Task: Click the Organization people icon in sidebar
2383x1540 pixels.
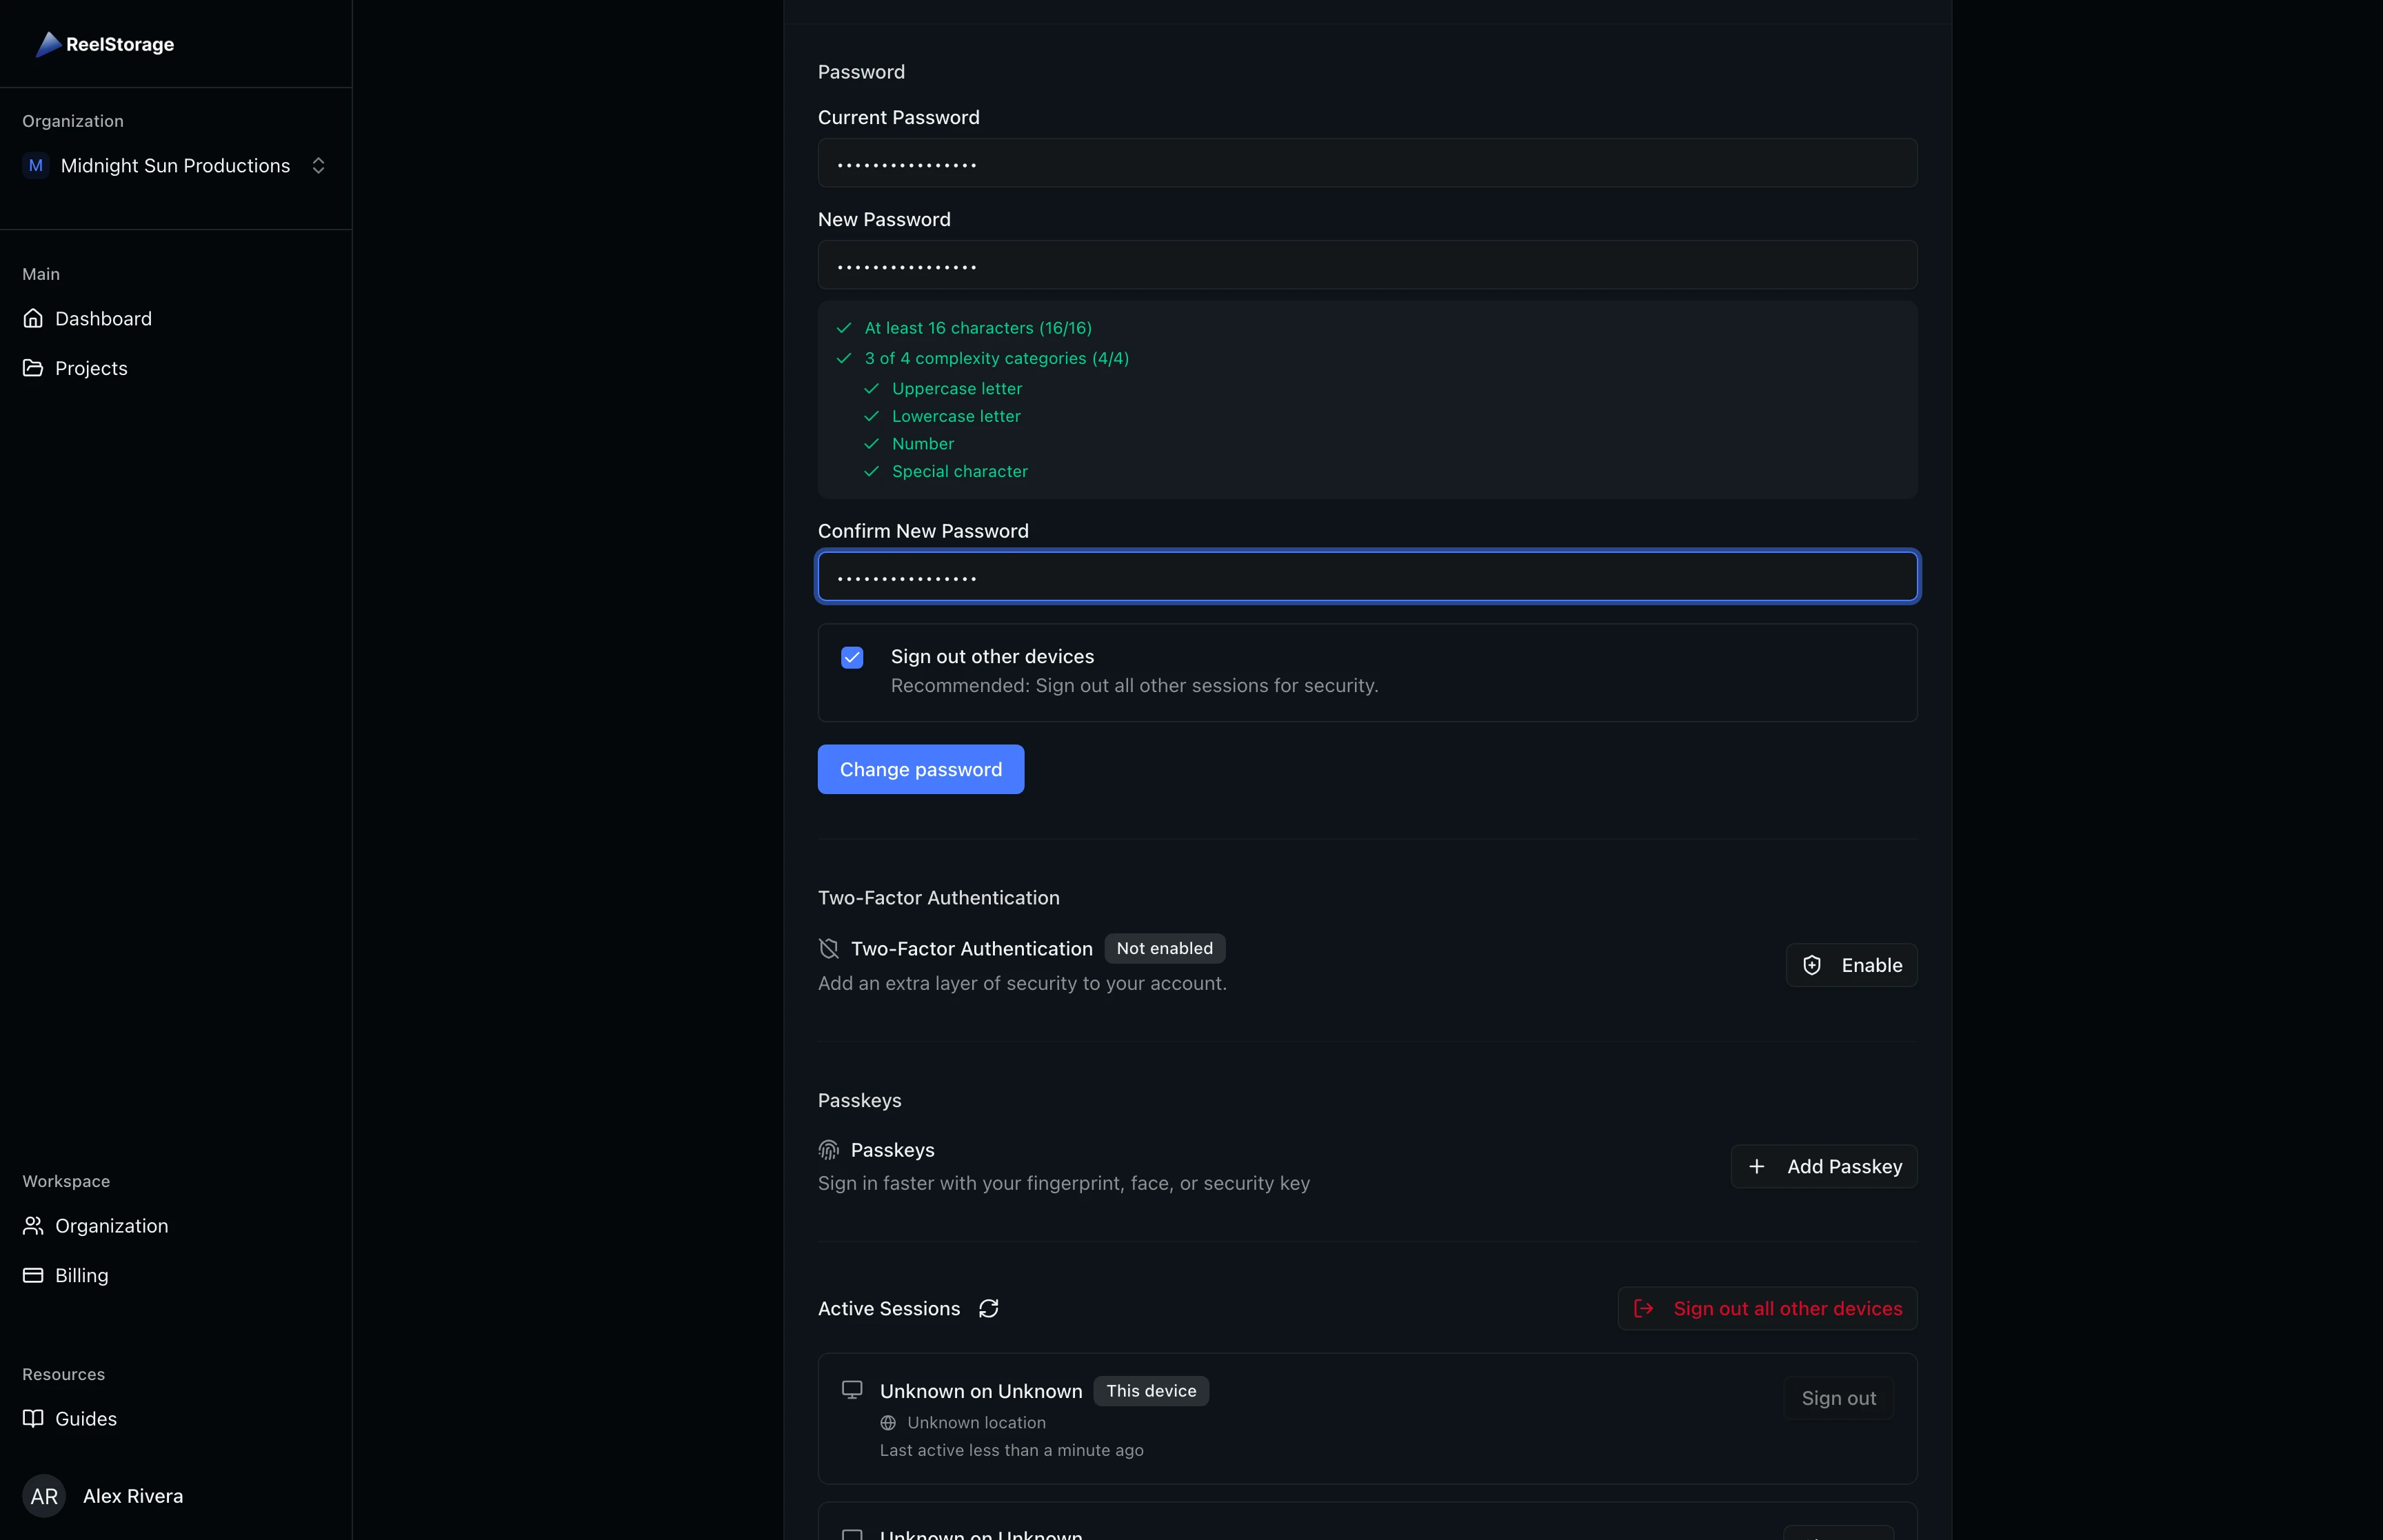Action: coord(33,1225)
